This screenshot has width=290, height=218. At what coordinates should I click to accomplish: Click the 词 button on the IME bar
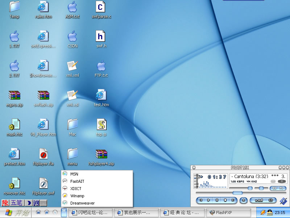point(36,203)
